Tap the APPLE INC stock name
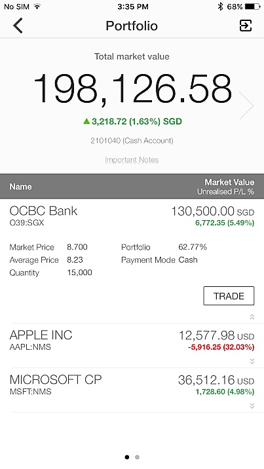 41,335
